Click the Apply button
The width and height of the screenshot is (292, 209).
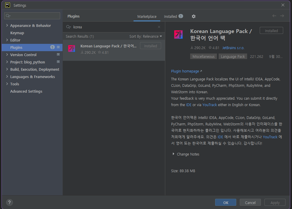(275, 203)
